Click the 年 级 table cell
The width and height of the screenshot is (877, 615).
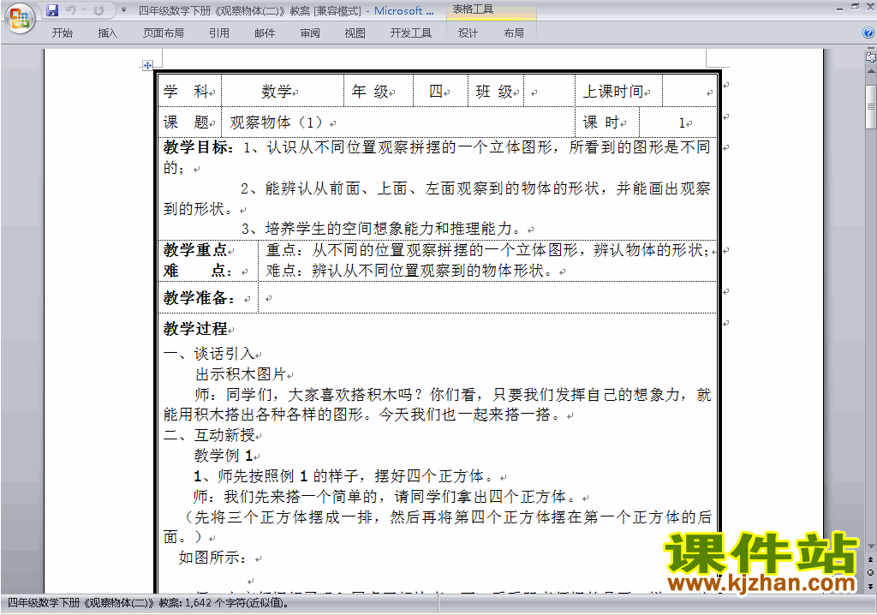(379, 91)
